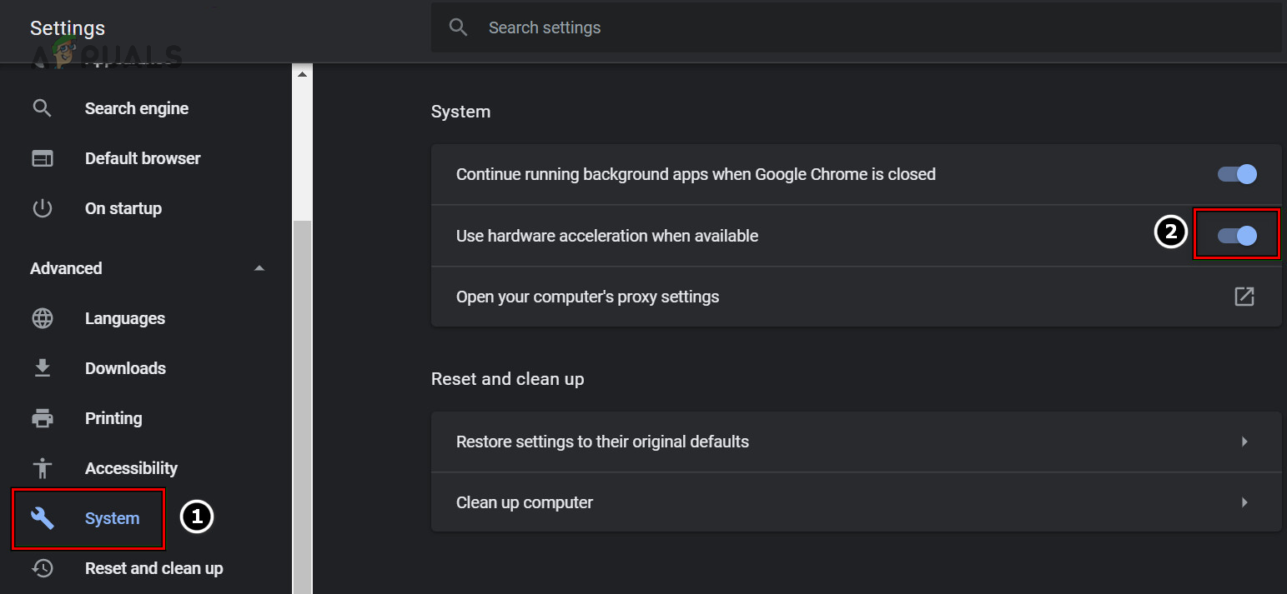Expand Restore settings to original defaults
Screen dimensions: 1287x594
[1244, 442]
